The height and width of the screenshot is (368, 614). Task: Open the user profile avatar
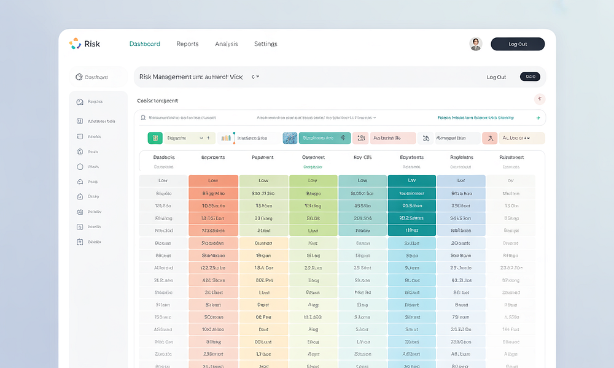point(476,44)
